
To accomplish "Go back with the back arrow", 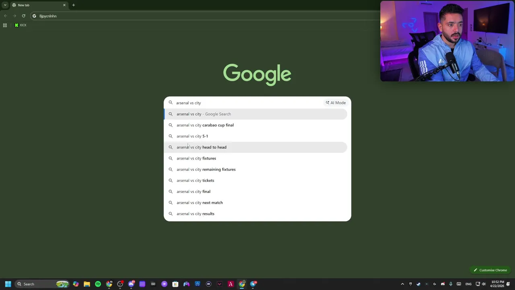I will [x=6, y=16].
